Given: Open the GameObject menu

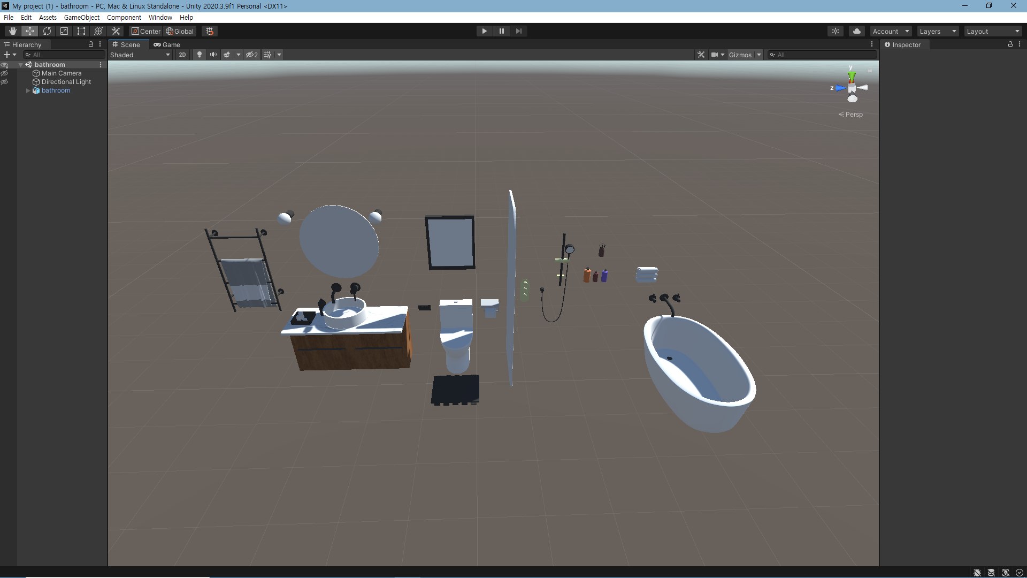Looking at the screenshot, I should click(x=82, y=17).
